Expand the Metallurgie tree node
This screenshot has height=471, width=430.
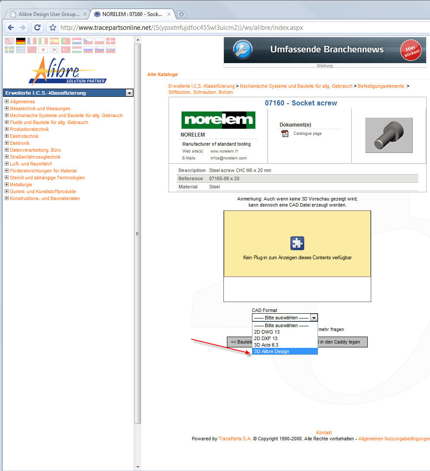pyautogui.click(x=6, y=185)
